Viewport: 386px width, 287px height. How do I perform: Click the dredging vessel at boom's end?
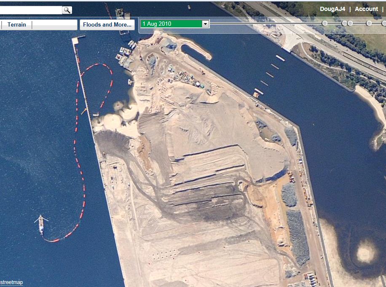[x=41, y=224]
